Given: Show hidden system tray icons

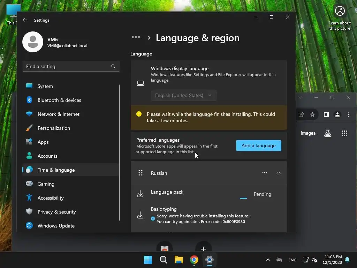Looking at the screenshot, I should (268, 260).
